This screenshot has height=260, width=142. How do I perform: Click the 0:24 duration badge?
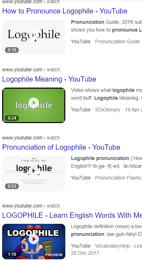[12, 118]
